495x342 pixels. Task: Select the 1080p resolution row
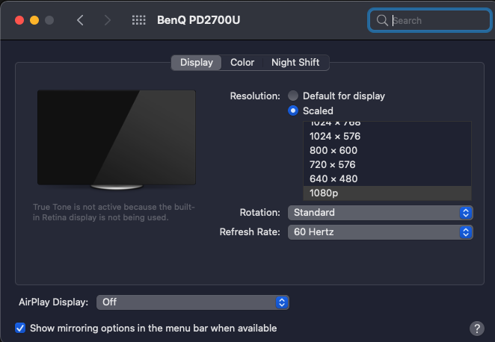(x=387, y=193)
